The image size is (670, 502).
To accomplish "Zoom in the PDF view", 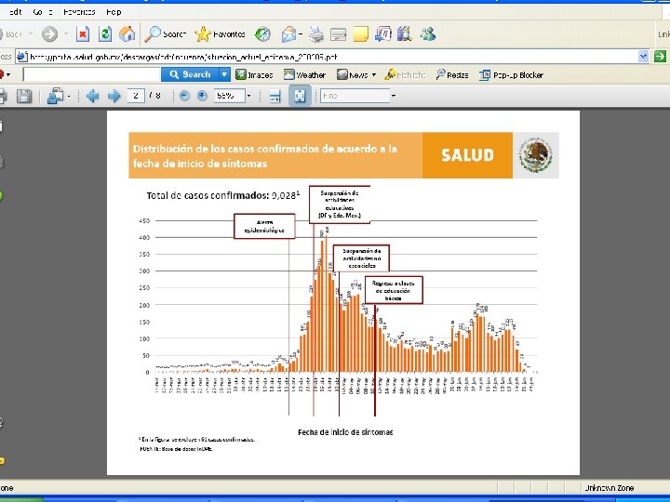I will point(202,96).
